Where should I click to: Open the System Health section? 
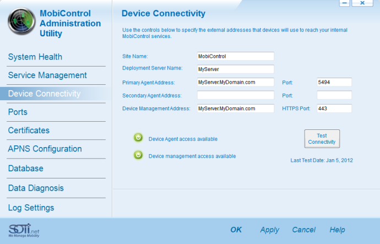point(35,57)
